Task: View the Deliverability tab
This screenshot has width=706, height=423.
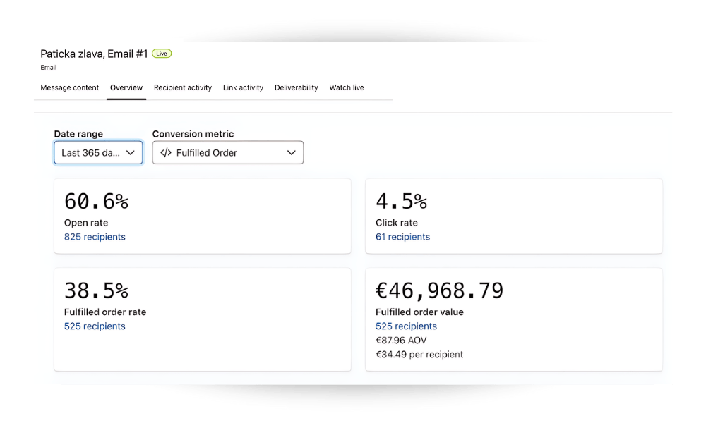Action: point(296,88)
